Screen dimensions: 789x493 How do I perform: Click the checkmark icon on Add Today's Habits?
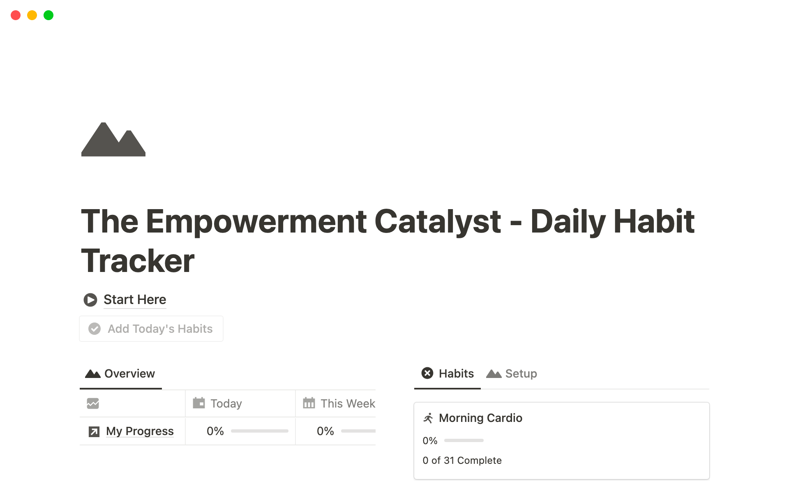click(x=95, y=329)
